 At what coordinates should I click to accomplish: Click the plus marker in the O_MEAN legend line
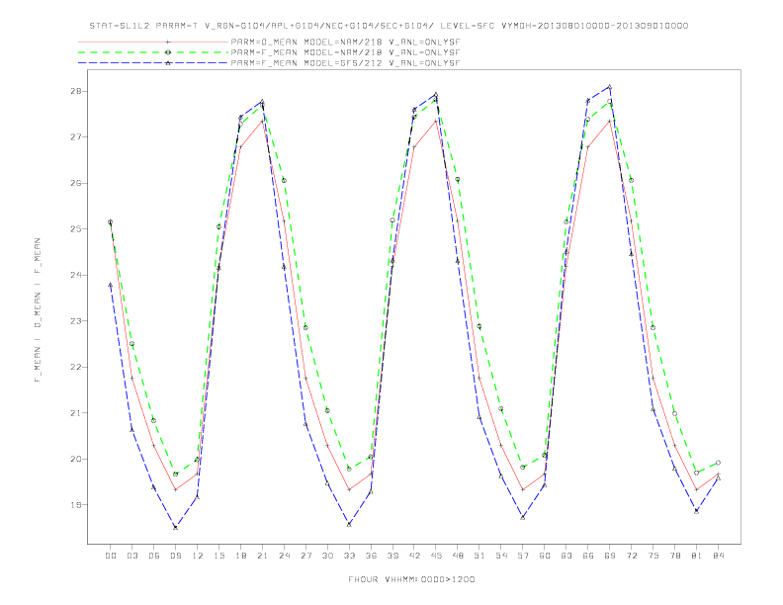click(x=168, y=42)
